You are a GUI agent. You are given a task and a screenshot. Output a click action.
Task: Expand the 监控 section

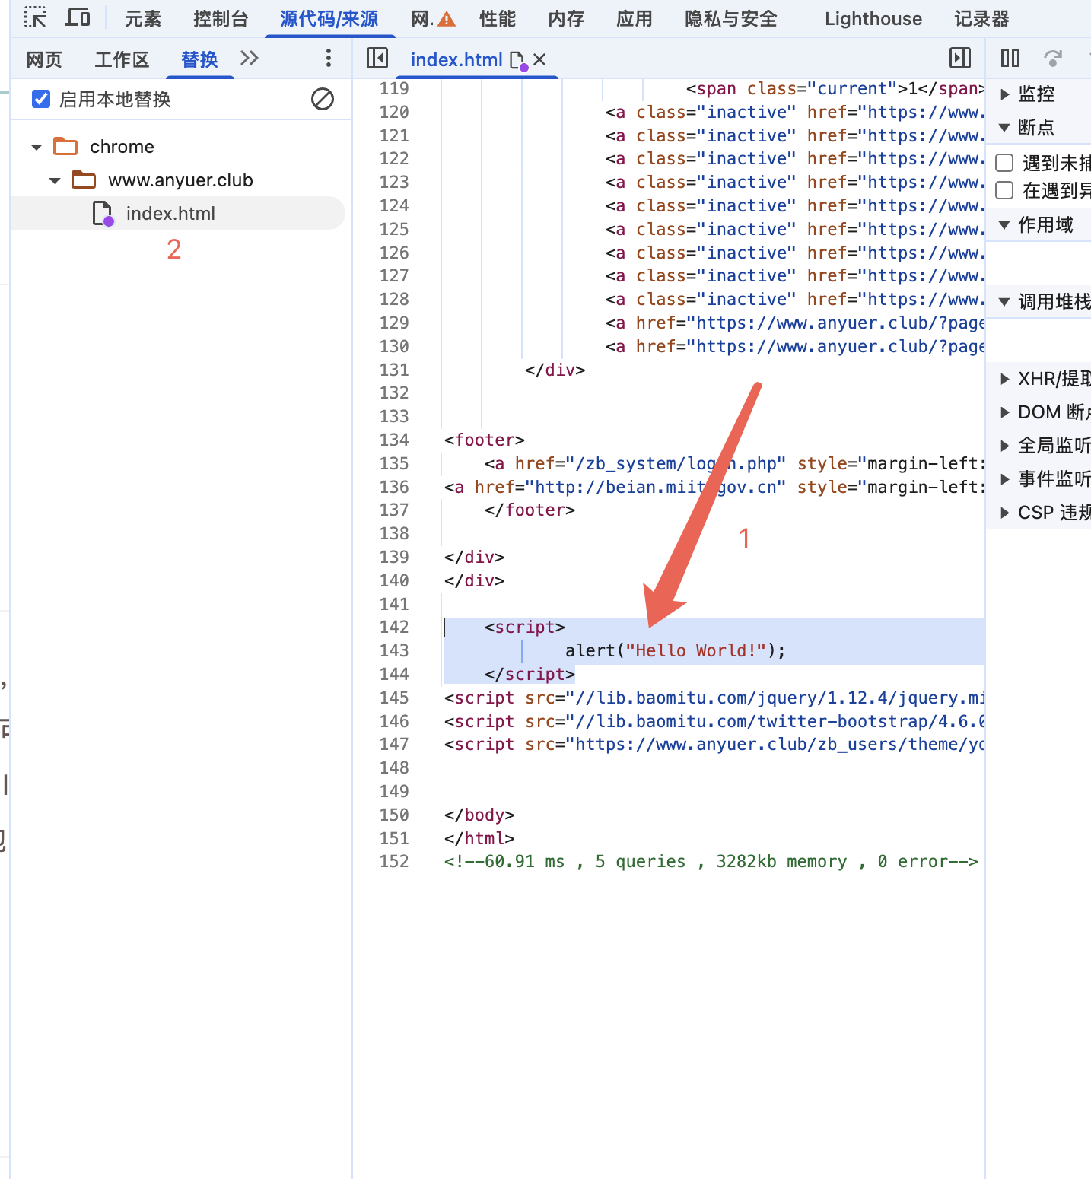1004,94
